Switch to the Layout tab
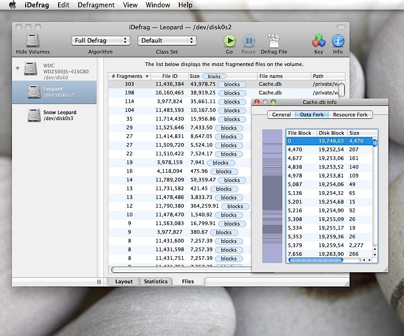The height and width of the screenshot is (336, 404). click(124, 281)
